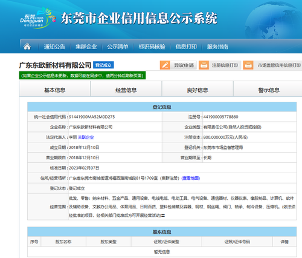Switch to the 良好信息 tab
This screenshot has width=302, height=258.
198,90
